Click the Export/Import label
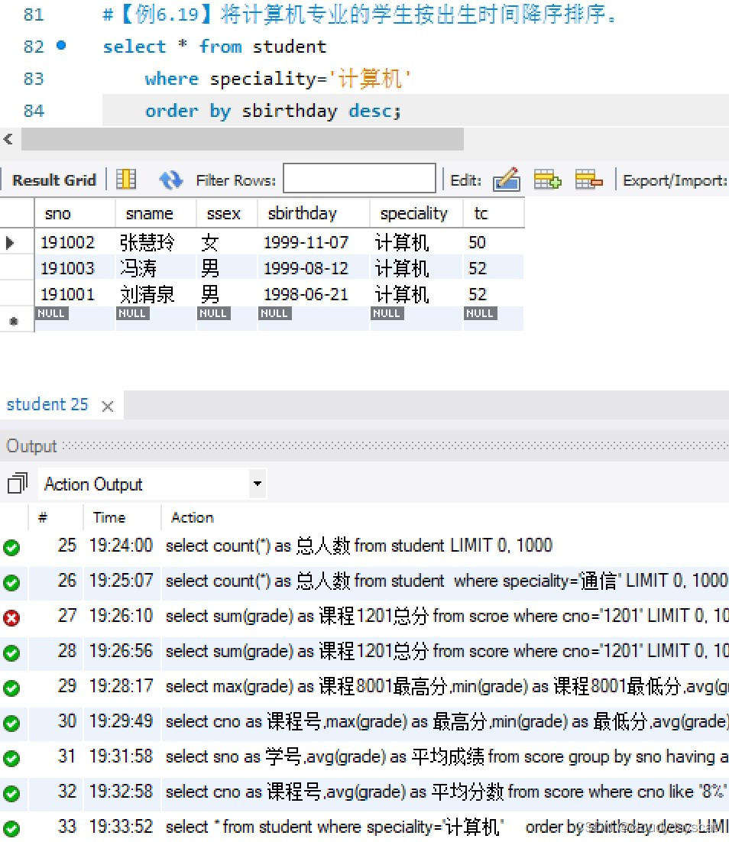This screenshot has width=729, height=842. (x=671, y=179)
